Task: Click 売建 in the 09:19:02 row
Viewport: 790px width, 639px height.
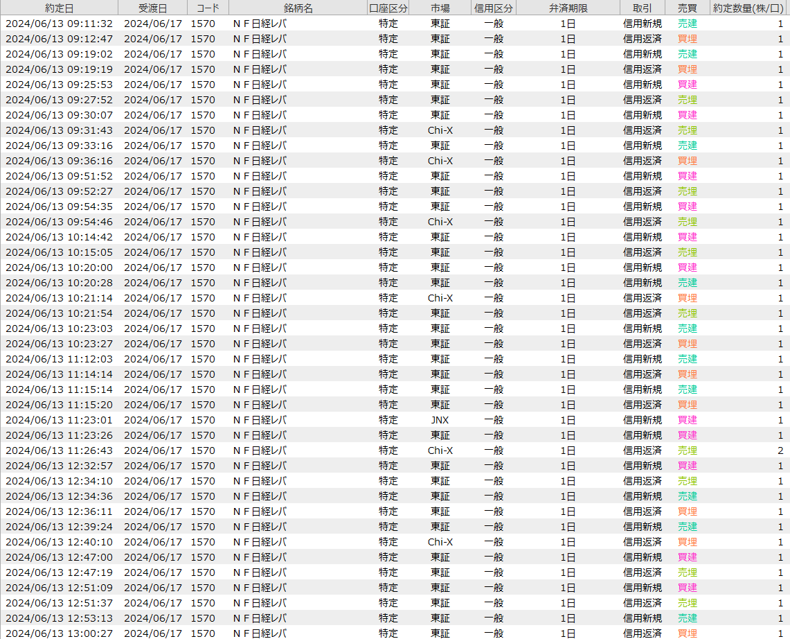Action: click(x=687, y=54)
